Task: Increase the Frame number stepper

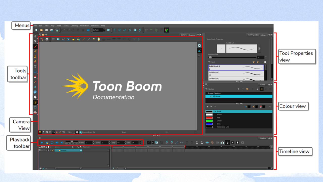Action: [93, 142]
